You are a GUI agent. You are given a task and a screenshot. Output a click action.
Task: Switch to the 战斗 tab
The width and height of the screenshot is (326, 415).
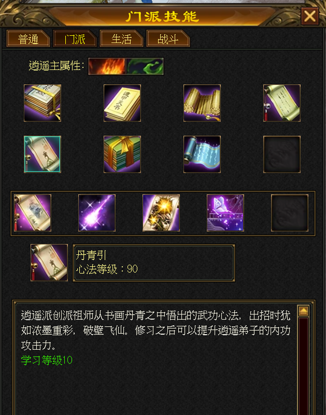(x=168, y=39)
